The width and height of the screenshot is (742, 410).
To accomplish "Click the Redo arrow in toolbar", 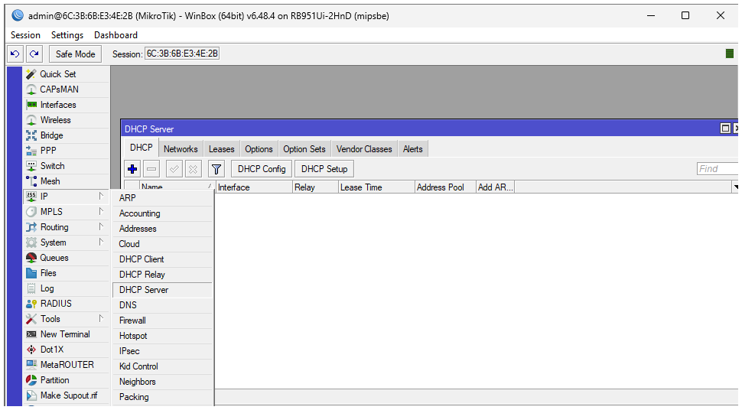I will pyautogui.click(x=34, y=54).
